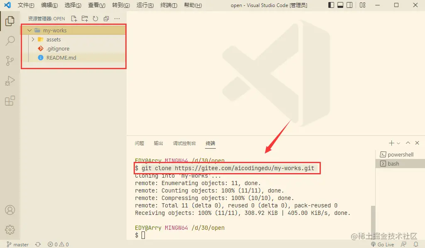Open the customize layout icon
425x248 pixels.
point(362,5)
